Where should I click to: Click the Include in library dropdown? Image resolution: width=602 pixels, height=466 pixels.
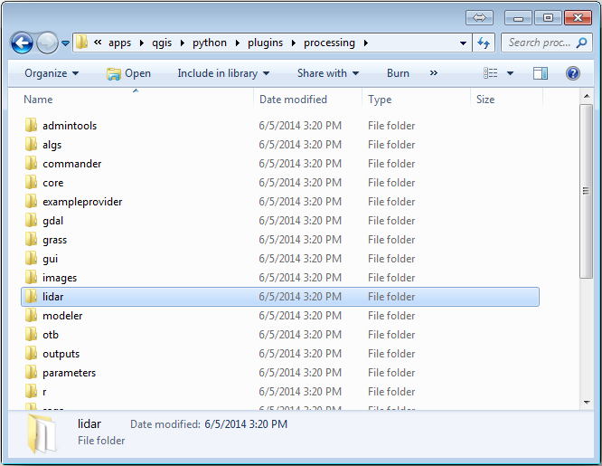(224, 73)
